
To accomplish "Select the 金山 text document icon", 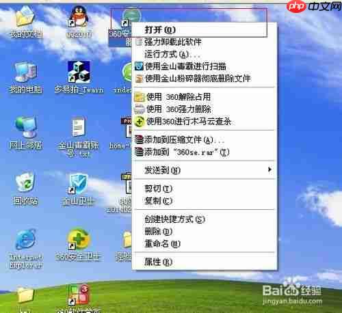I will (x=78, y=127).
